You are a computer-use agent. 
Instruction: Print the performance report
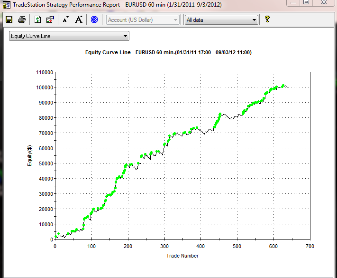(x=21, y=19)
